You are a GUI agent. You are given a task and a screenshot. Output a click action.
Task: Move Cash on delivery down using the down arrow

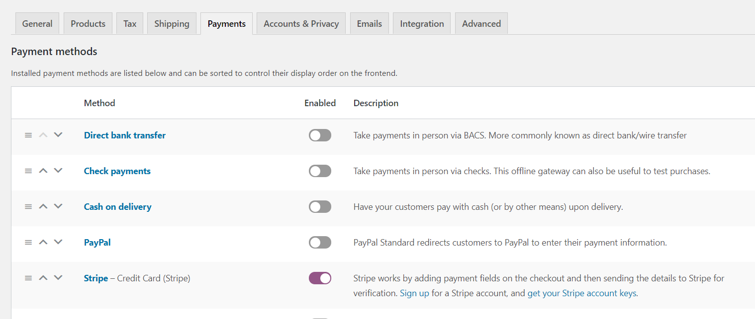pyautogui.click(x=58, y=206)
